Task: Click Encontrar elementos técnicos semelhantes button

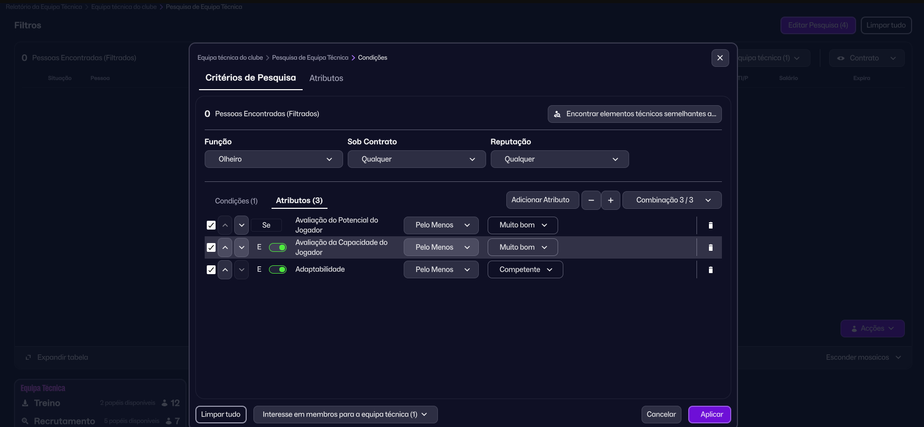Action: tap(634, 114)
